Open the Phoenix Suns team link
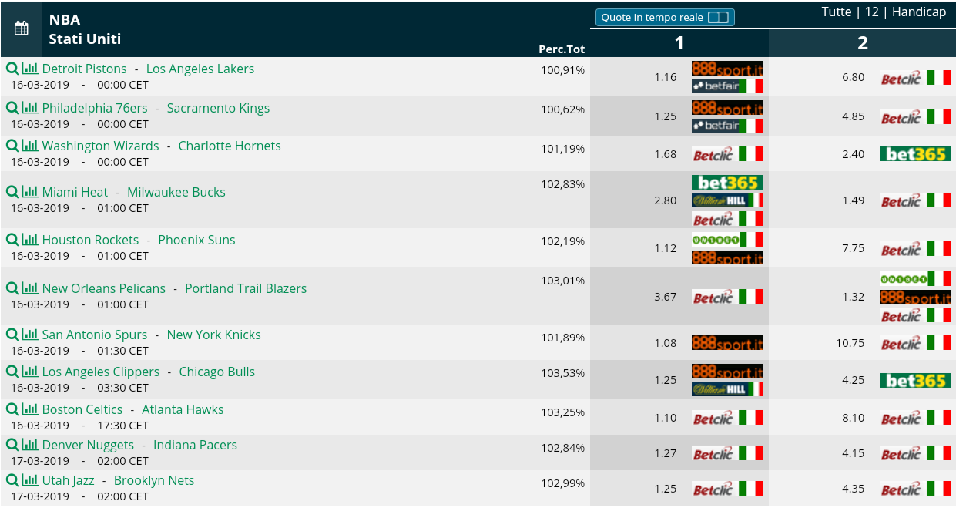Image resolution: width=956 pixels, height=508 pixels. [196, 240]
